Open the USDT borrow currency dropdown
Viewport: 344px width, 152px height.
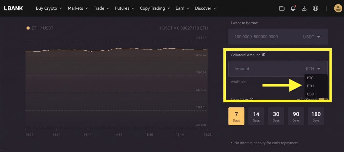(x=311, y=37)
